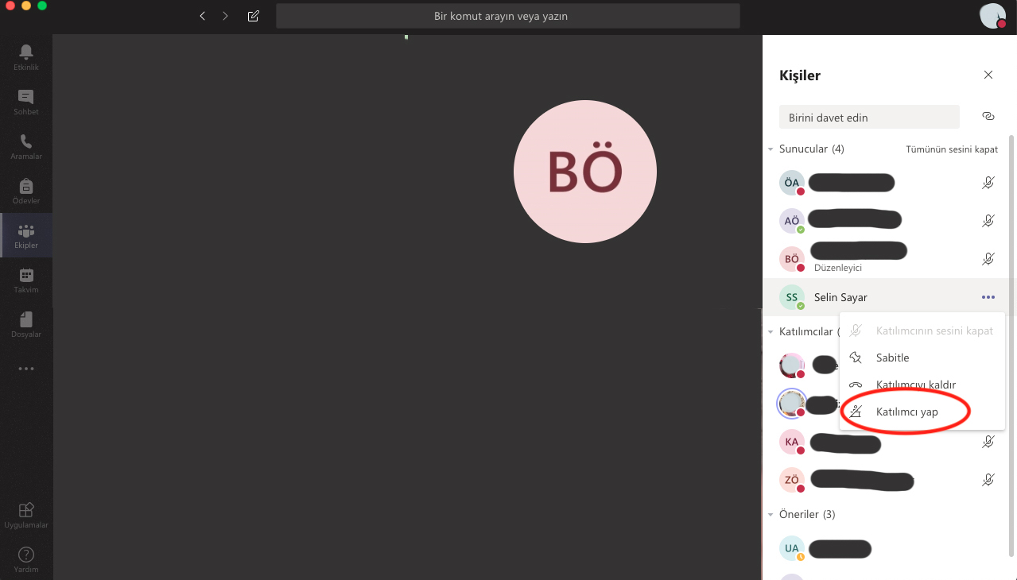Viewport: 1017px width, 580px height.
Task: Open more options for Selin Sayar
Action: click(x=988, y=297)
